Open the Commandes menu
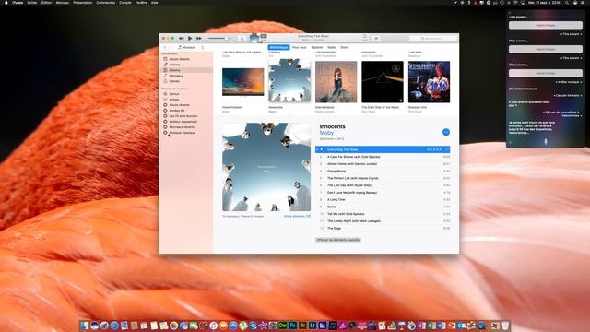The image size is (590, 332). (x=105, y=3)
